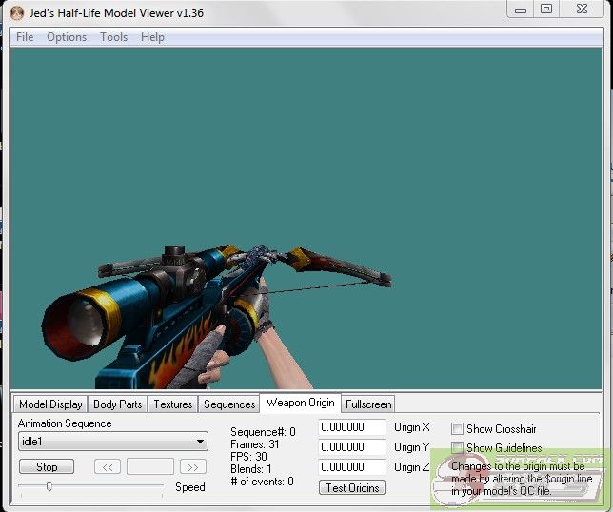The width and height of the screenshot is (613, 512).
Task: Click the Origin Y value field
Action: tap(352, 447)
